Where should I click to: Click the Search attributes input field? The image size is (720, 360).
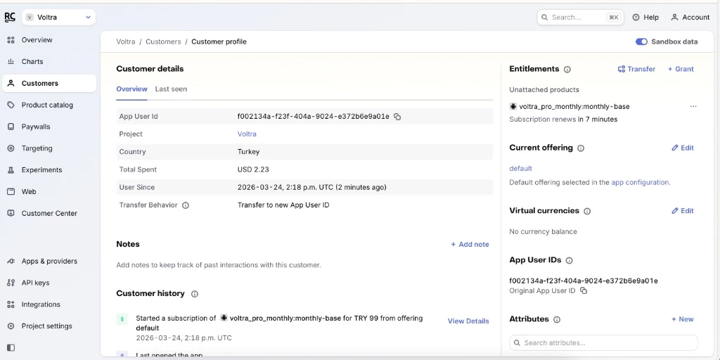[603, 343]
